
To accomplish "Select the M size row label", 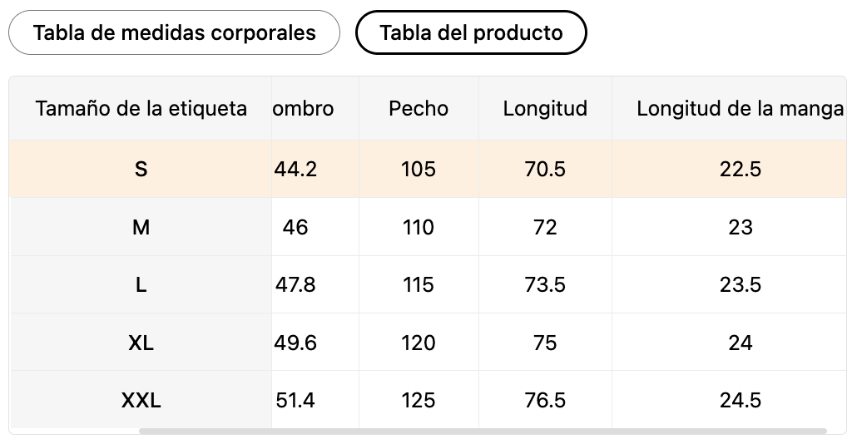I will tap(141, 227).
